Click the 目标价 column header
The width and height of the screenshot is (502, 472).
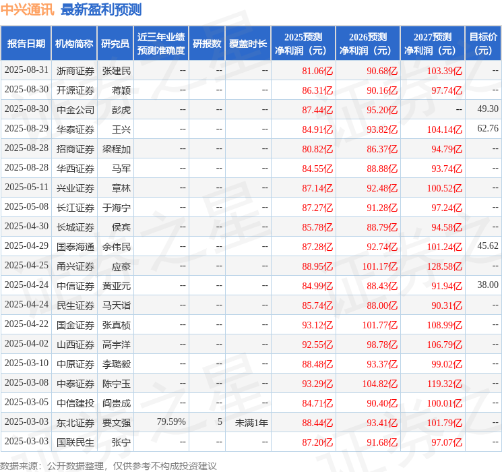coord(483,44)
